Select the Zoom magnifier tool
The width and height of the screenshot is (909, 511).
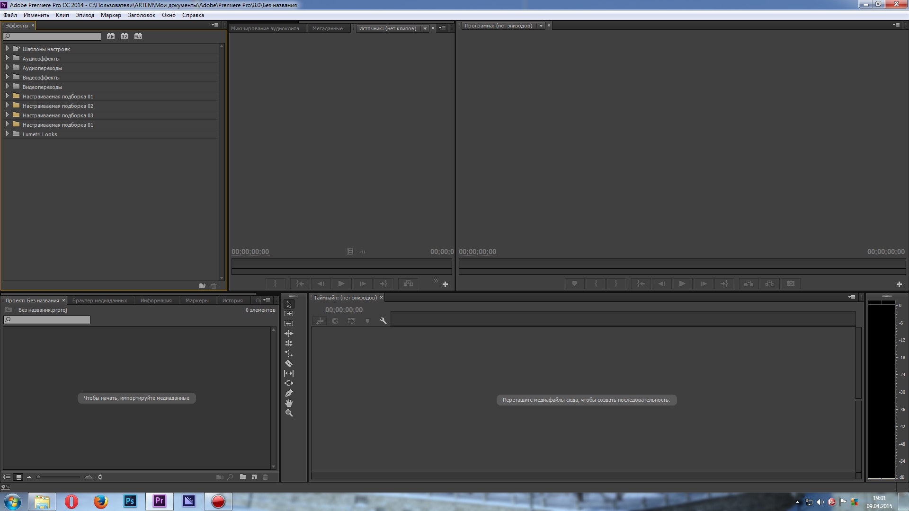click(289, 413)
